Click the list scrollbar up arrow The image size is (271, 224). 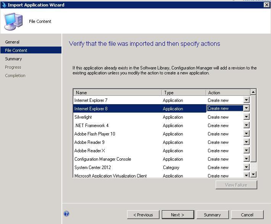[x=253, y=92]
